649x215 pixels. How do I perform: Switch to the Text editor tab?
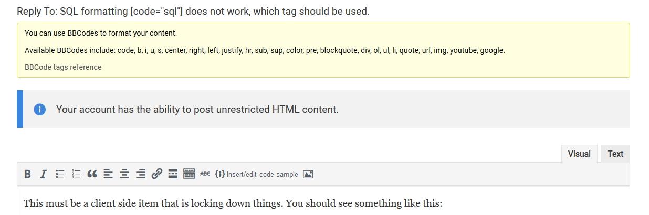coord(615,154)
